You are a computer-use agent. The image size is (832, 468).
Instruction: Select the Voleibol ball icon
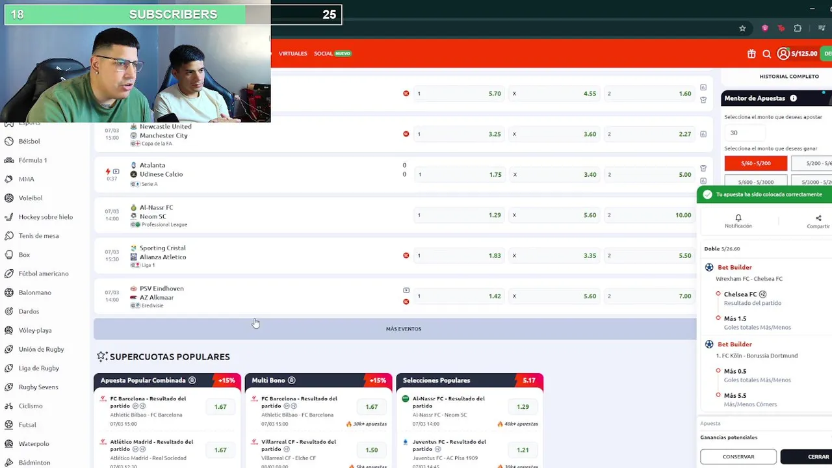point(8,198)
